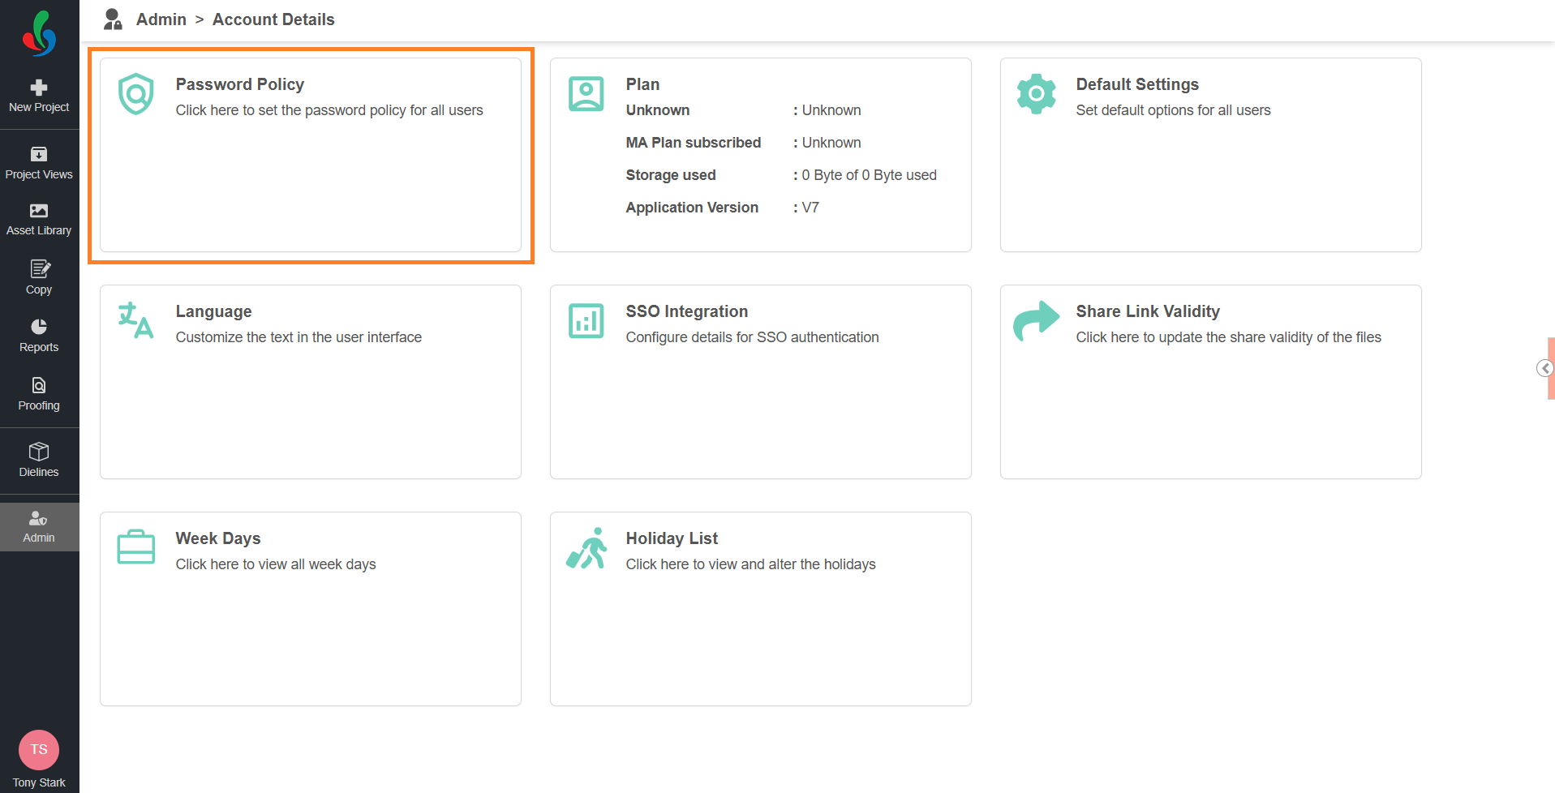Open the Default Settings title
This screenshot has width=1555, height=793.
1137,84
